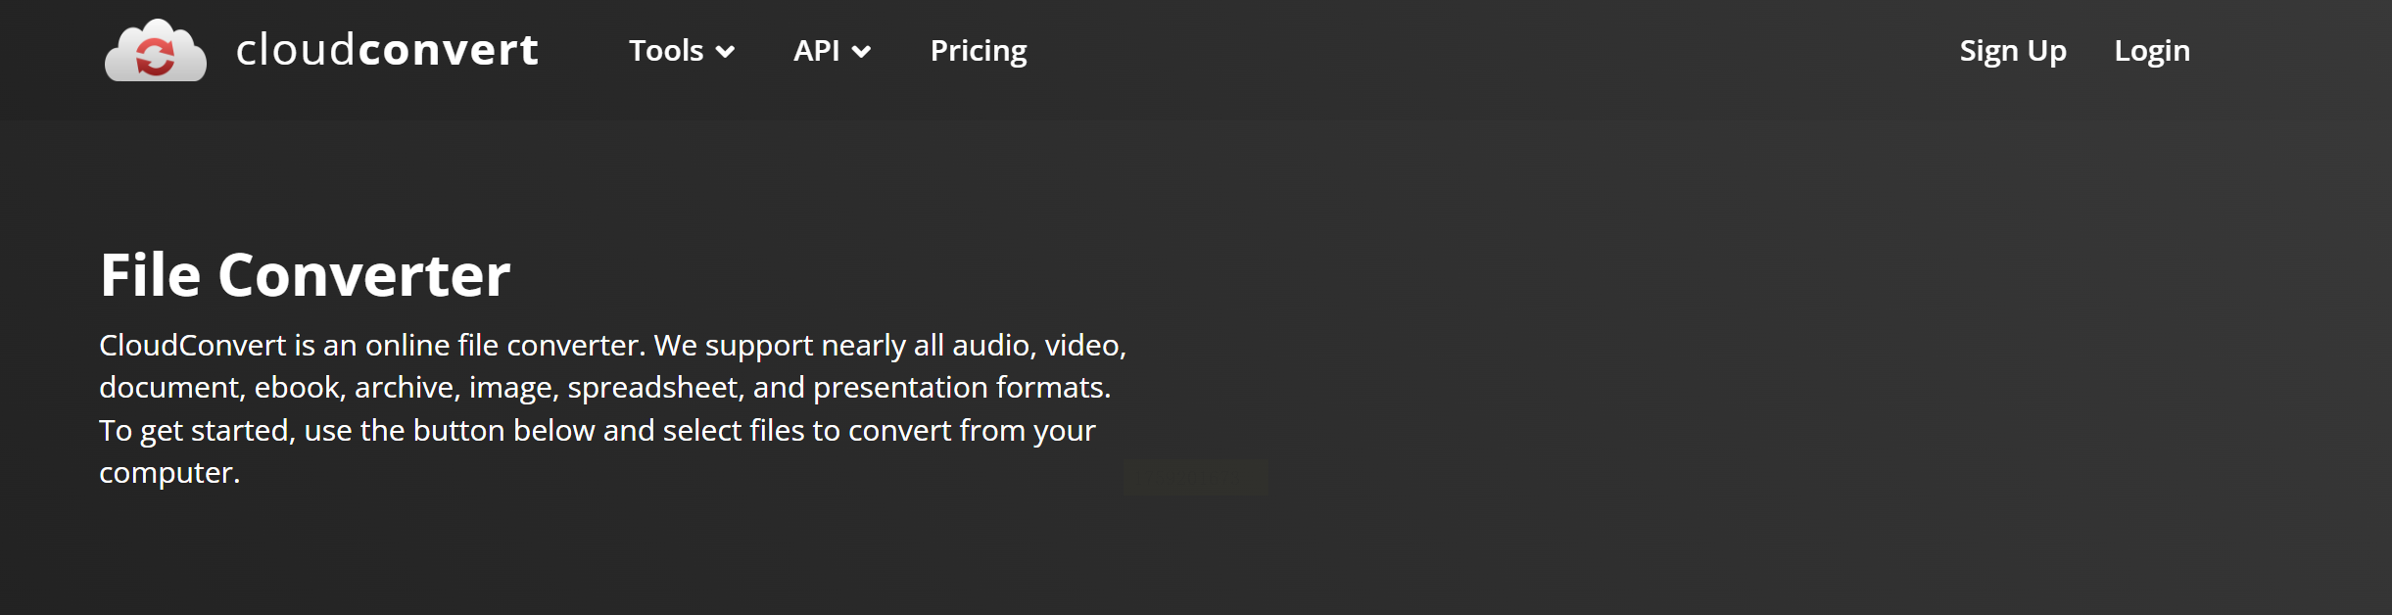Click the final word "computer." in the description
Image resolution: width=2392 pixels, height=615 pixels.
[x=169, y=473]
